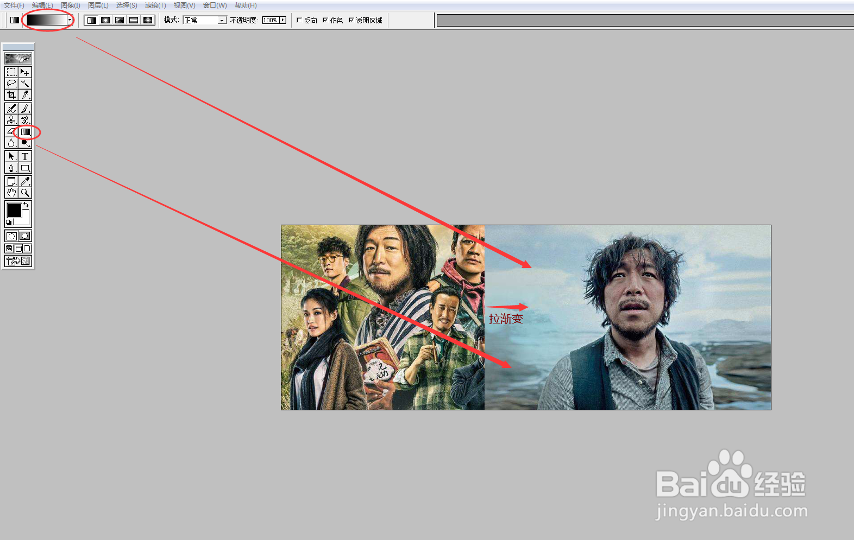Image resolution: width=854 pixels, height=540 pixels.
Task: Click the black foreground color swatch
Action: (x=14, y=210)
